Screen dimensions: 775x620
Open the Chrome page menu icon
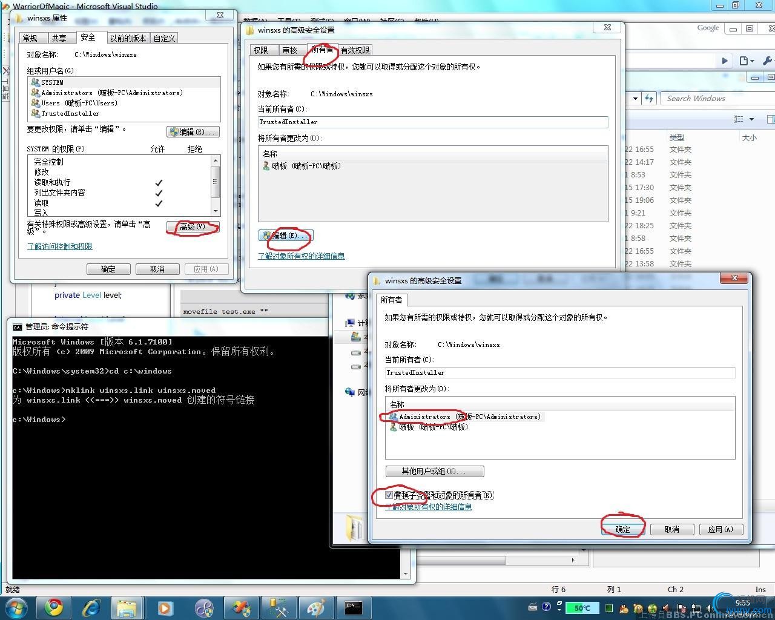click(x=747, y=61)
